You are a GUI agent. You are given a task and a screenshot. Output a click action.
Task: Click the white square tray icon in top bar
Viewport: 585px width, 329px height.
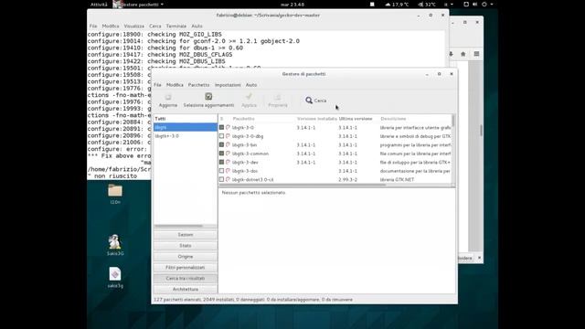[x=372, y=5]
